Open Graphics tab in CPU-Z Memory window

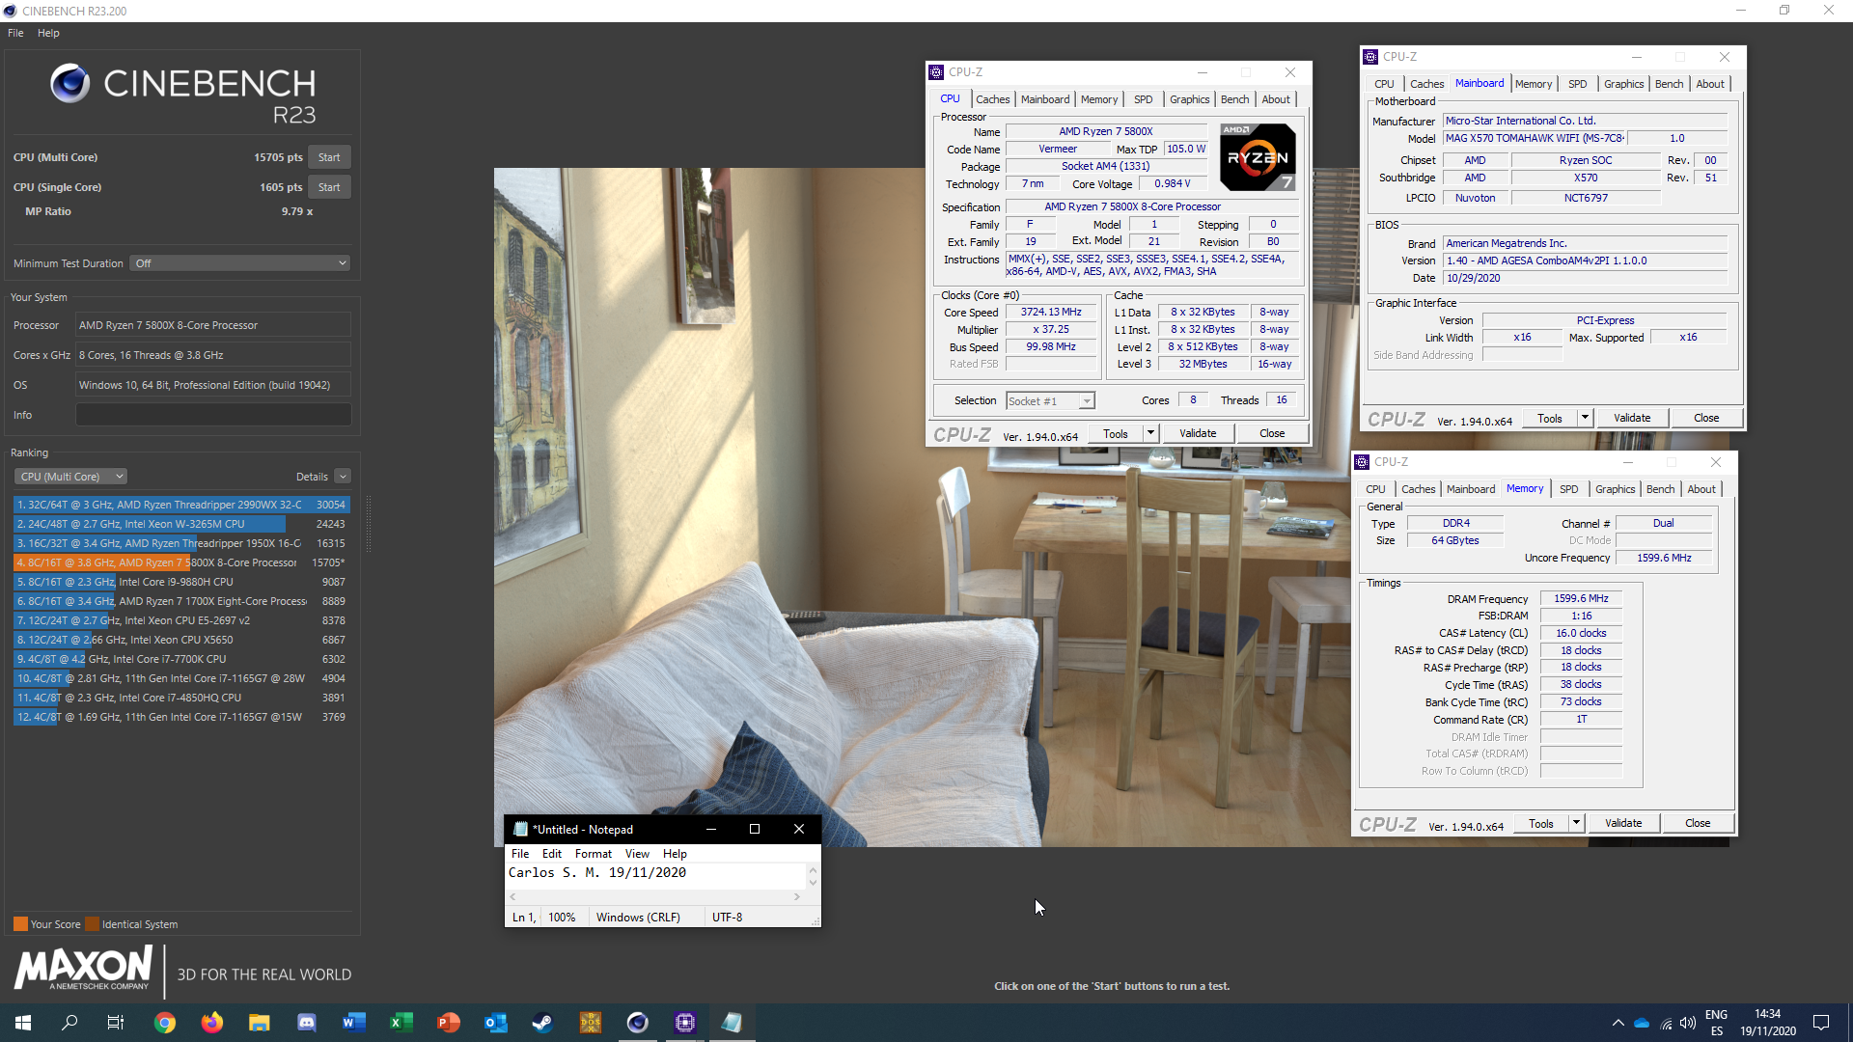coord(1615,489)
